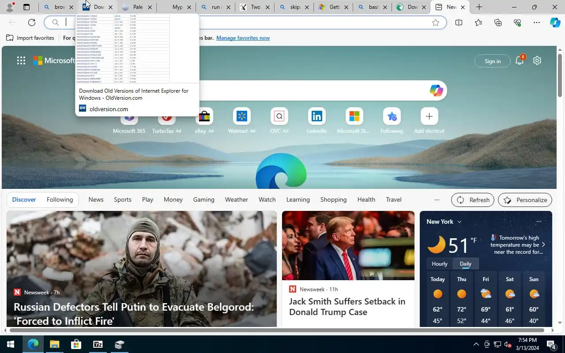
Task: Select Saturday forecast column
Action: pos(510,300)
